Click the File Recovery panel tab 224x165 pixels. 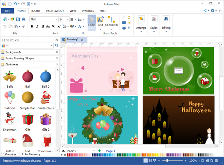(31, 154)
